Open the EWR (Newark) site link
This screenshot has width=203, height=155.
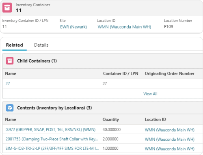(x=73, y=27)
